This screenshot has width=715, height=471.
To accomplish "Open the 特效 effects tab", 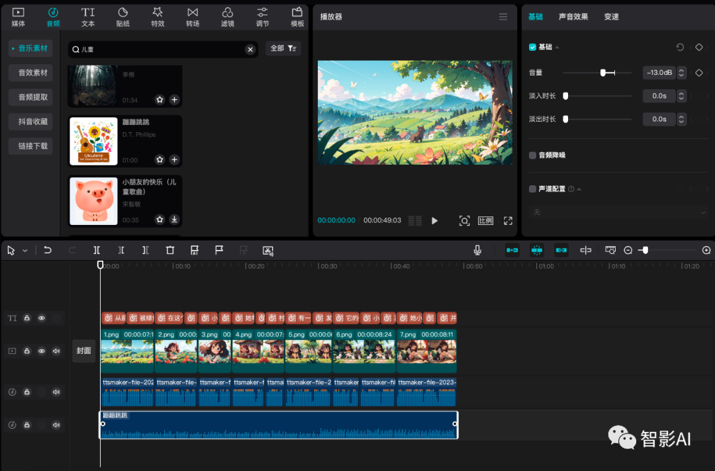I will tap(158, 17).
